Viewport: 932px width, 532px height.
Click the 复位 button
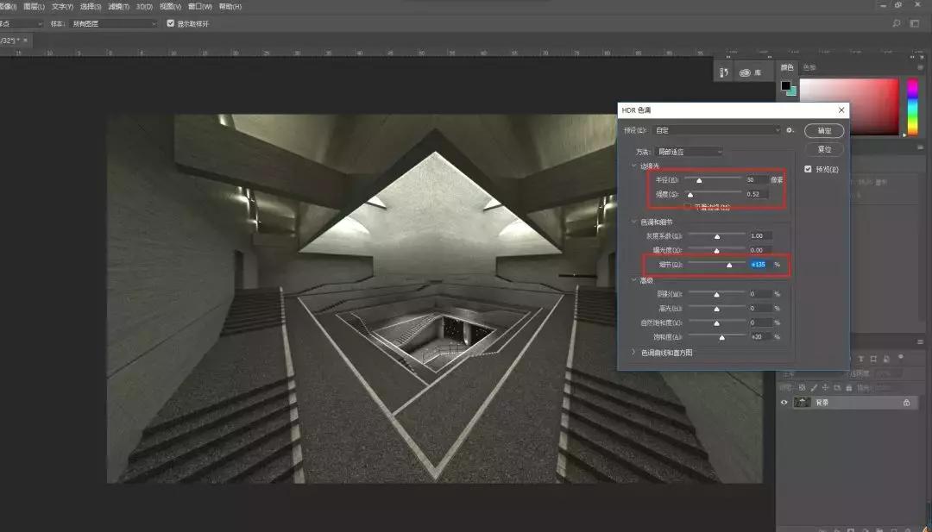click(x=824, y=149)
